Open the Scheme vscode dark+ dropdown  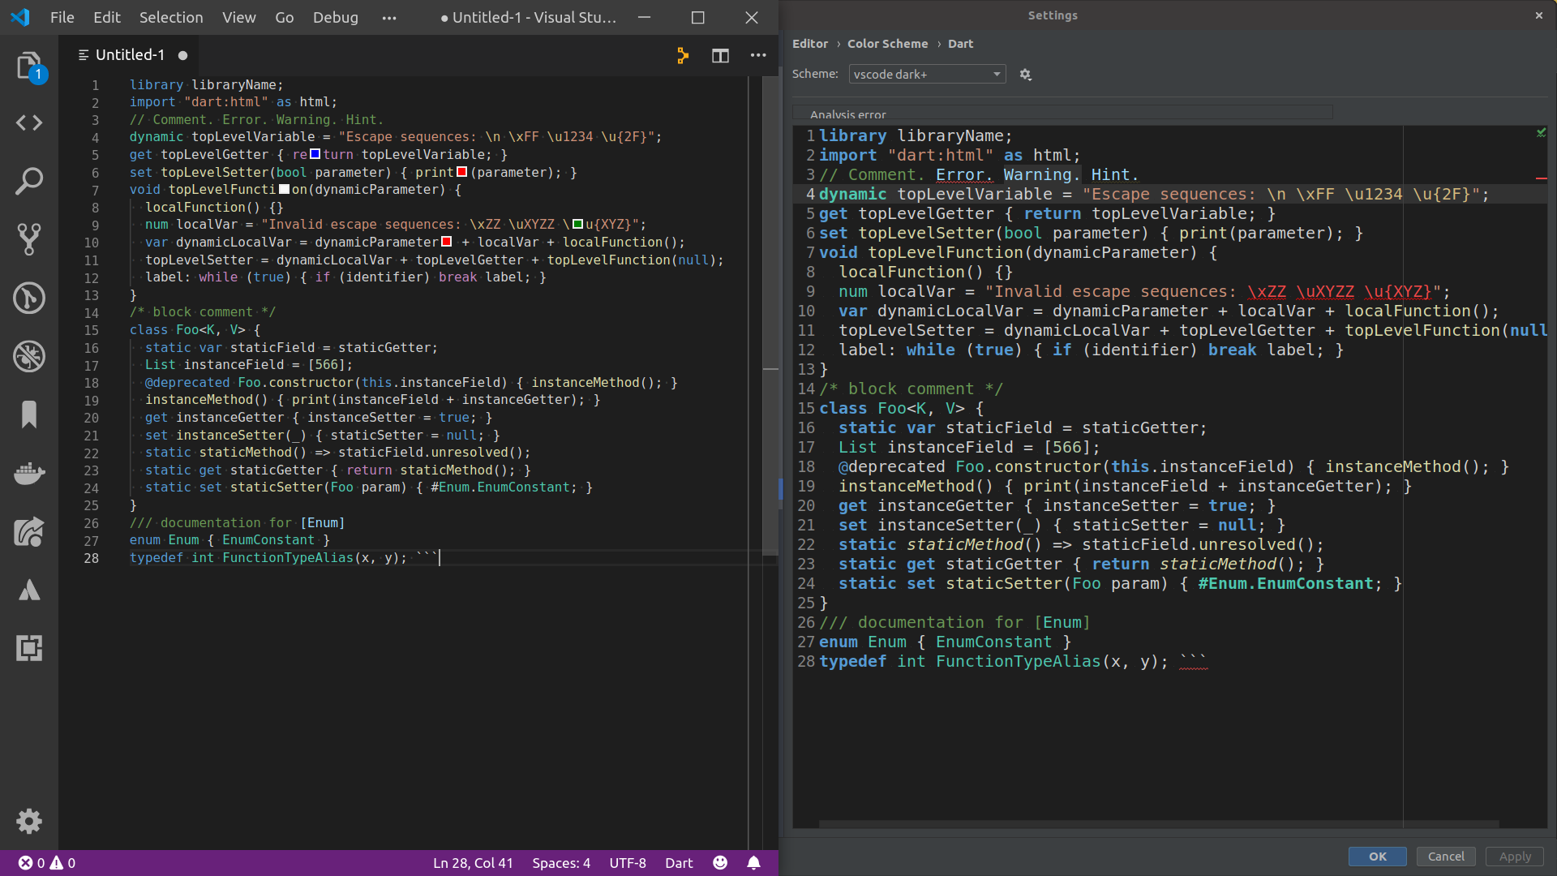[927, 75]
